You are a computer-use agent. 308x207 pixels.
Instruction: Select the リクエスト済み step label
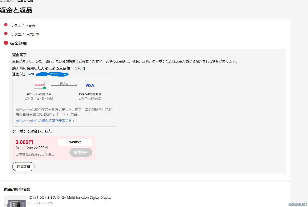(23, 25)
